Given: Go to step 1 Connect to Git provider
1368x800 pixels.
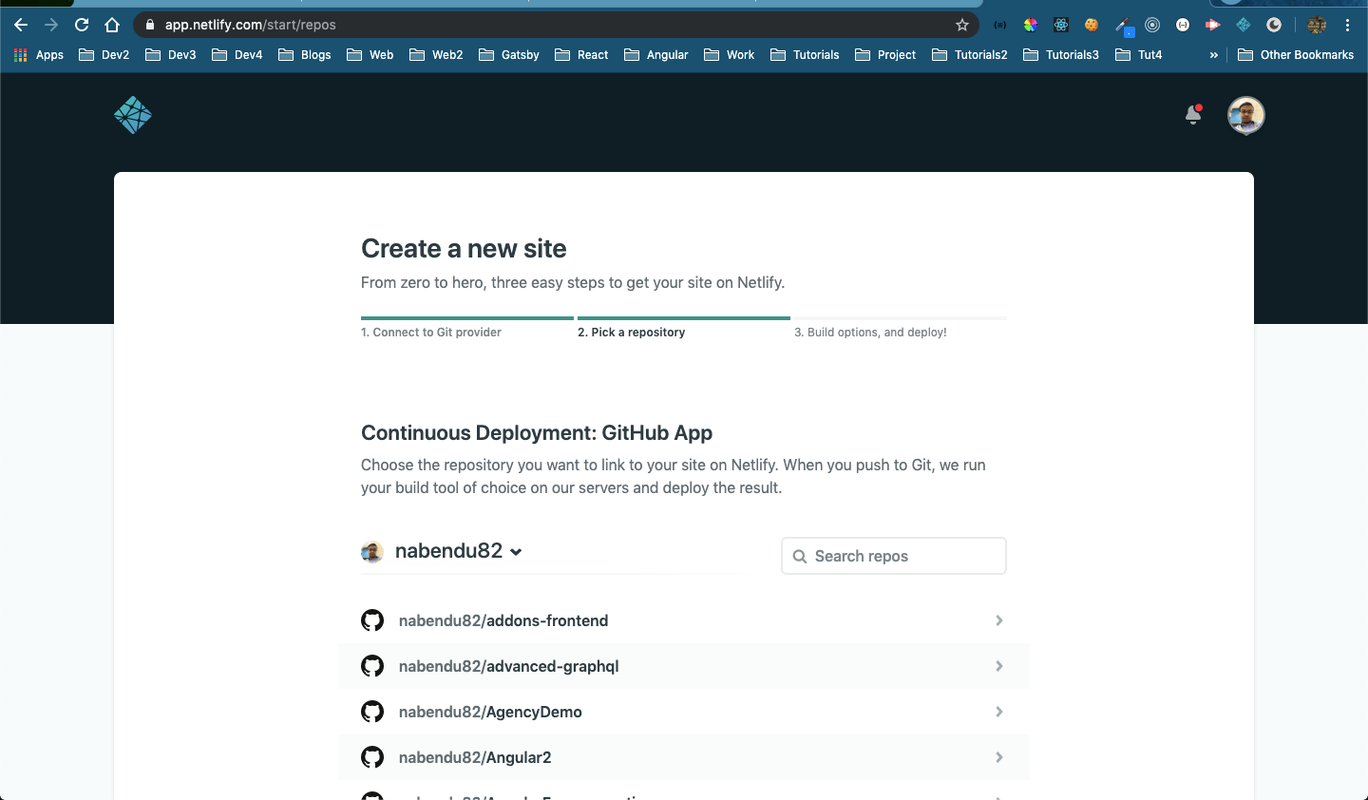Looking at the screenshot, I should (431, 333).
